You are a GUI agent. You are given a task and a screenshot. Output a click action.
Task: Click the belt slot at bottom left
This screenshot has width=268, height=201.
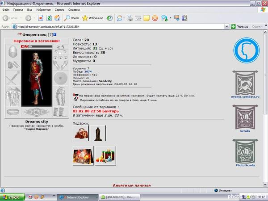click(x=13, y=112)
